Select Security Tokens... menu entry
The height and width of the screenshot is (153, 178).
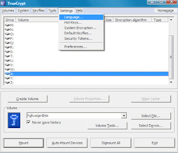(x=81, y=38)
